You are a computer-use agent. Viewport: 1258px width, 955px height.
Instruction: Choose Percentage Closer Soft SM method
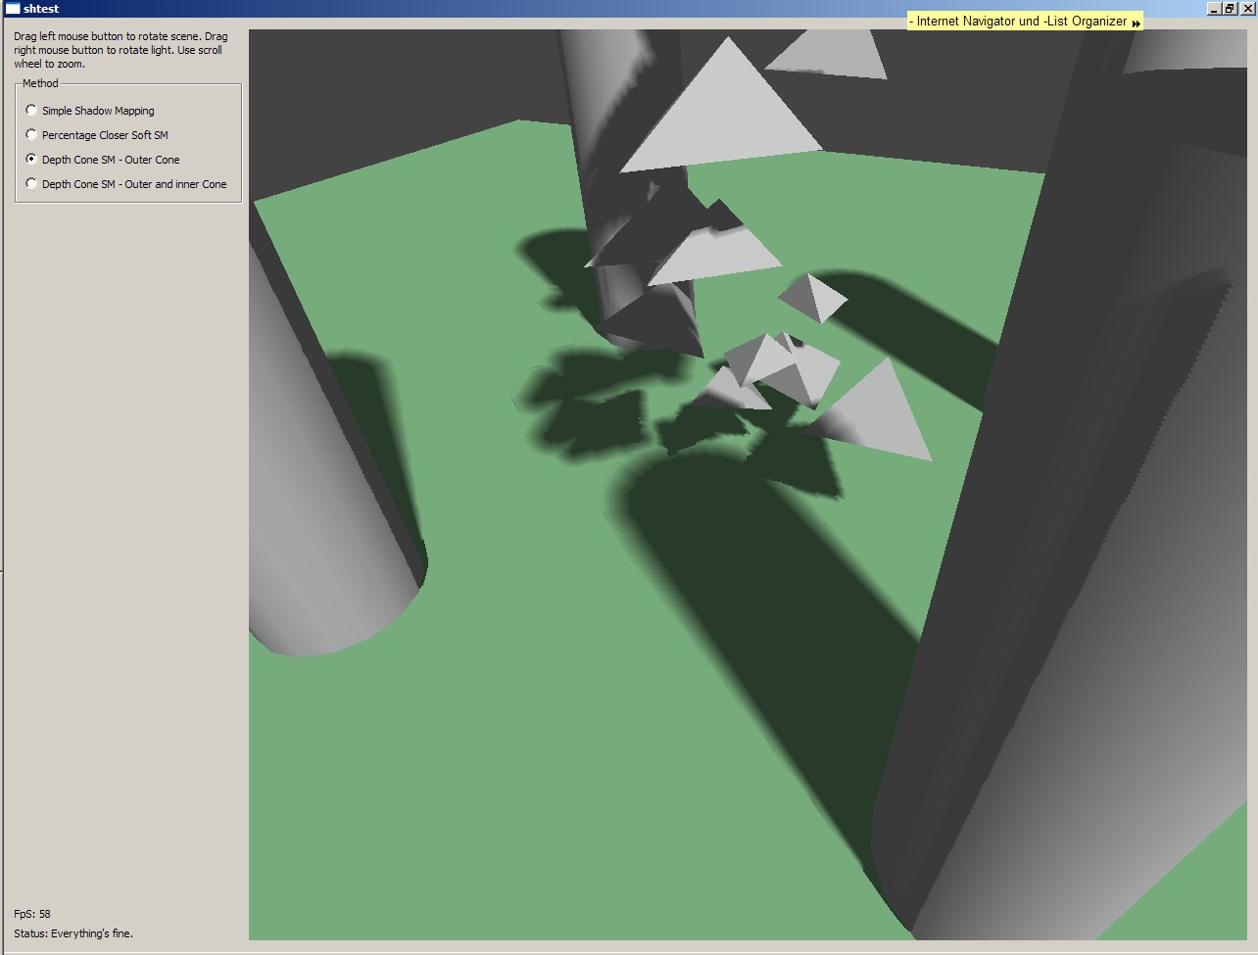32,135
